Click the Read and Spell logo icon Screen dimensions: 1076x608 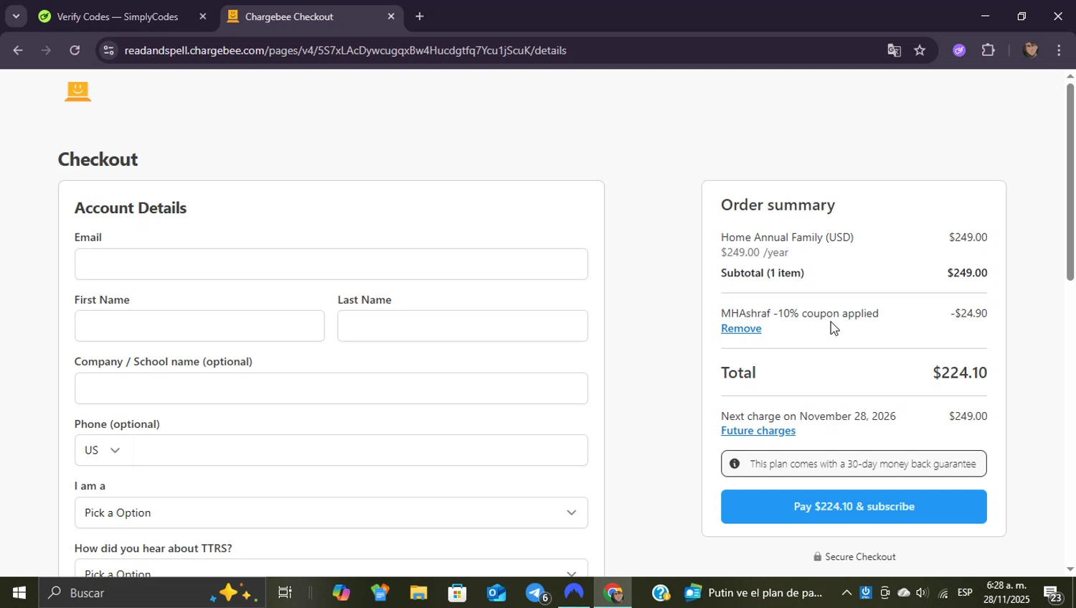pos(77,91)
